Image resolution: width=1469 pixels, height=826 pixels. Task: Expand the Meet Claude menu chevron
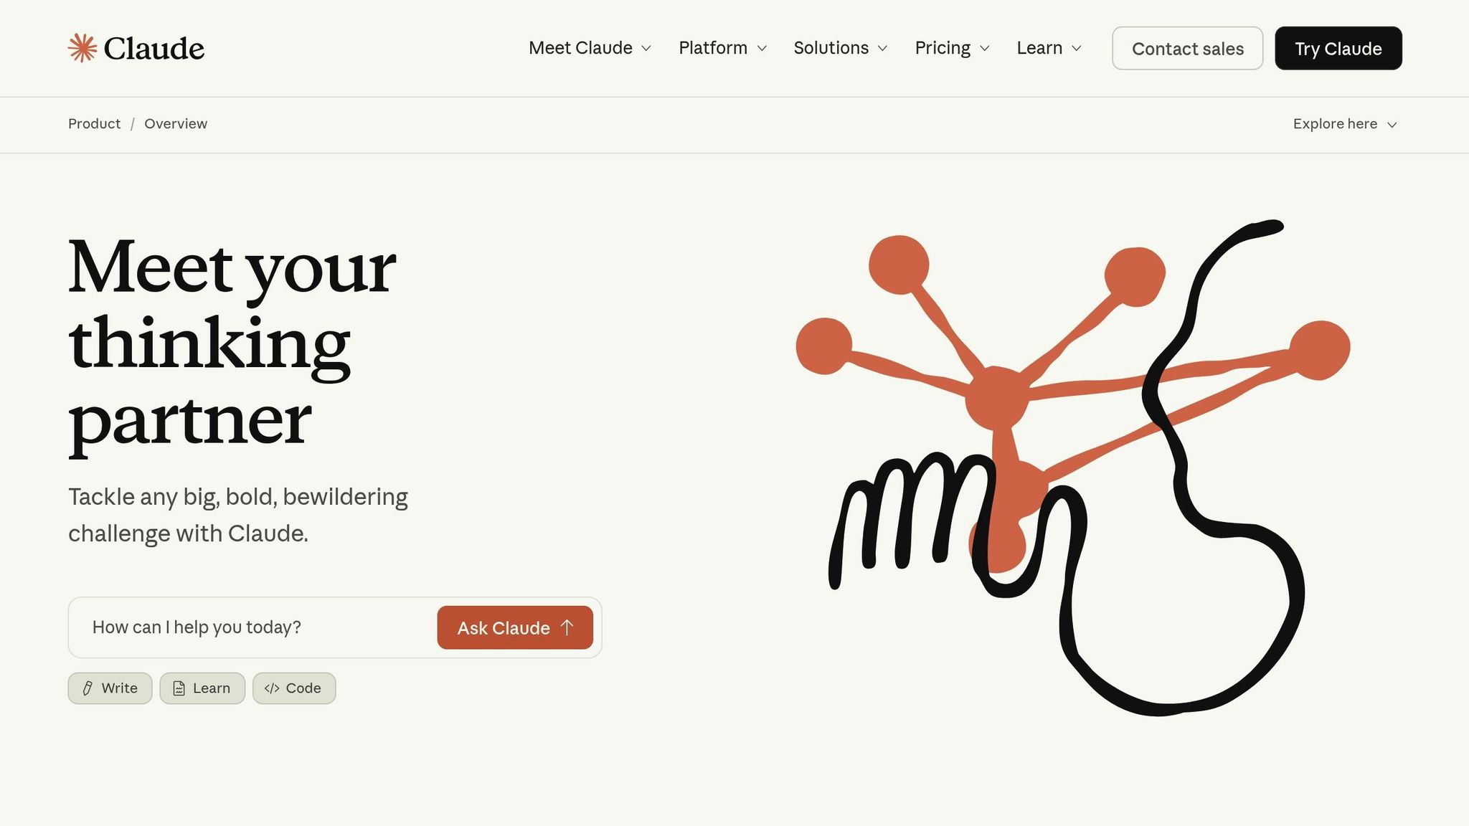[646, 48]
